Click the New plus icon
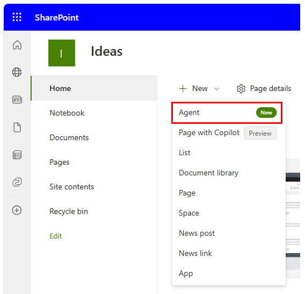Image resolution: width=305 pixels, height=294 pixels. 183,88
